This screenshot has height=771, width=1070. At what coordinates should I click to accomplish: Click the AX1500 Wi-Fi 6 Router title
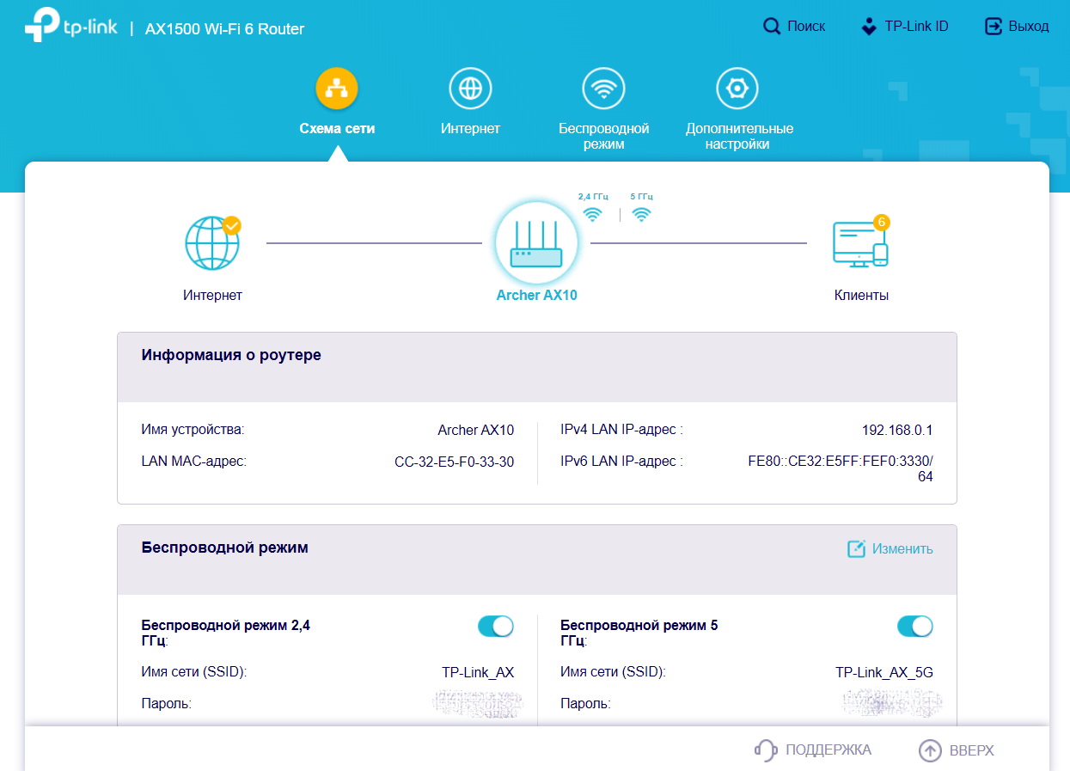pos(224,29)
